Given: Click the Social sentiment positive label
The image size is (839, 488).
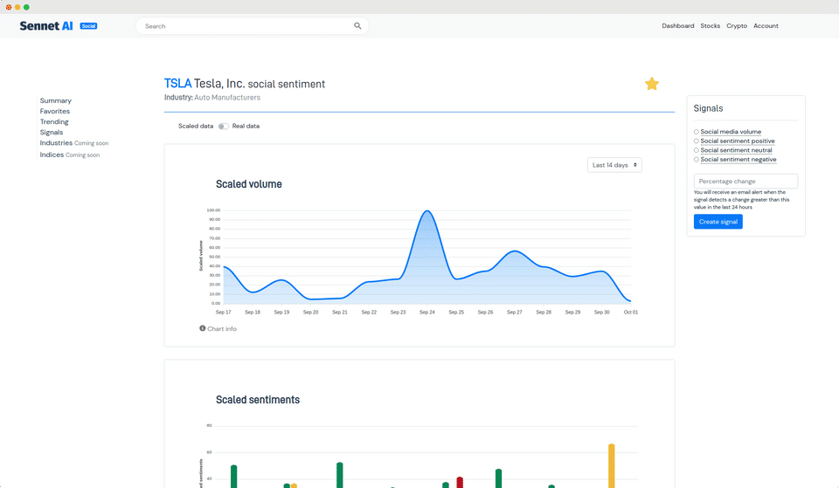Looking at the screenshot, I should pos(738,141).
